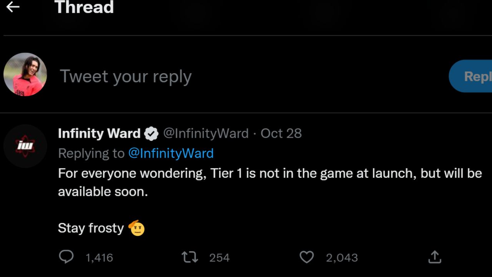Viewport: 492px width, 277px height.
Task: Share the tweet via the upload icon
Action: (434, 257)
